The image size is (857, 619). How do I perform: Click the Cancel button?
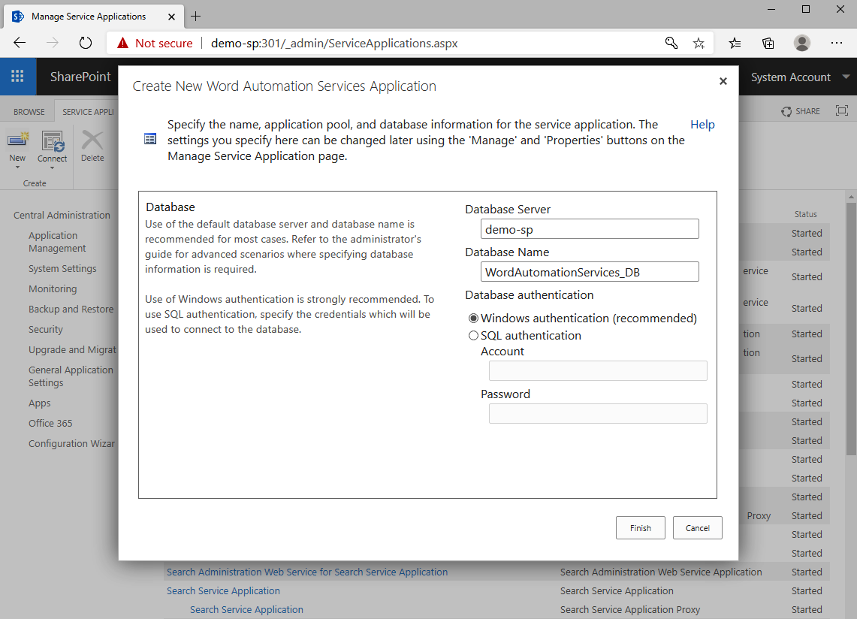click(x=698, y=528)
